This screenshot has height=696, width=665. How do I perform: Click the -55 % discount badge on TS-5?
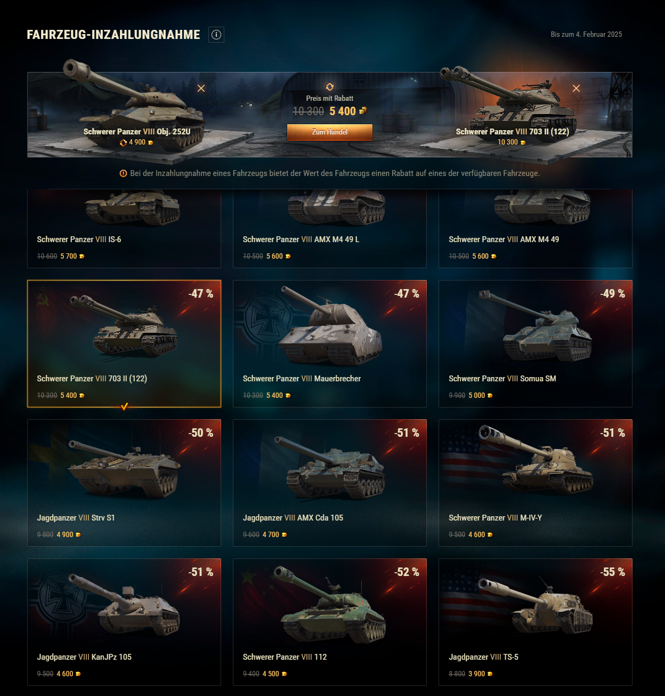point(612,572)
